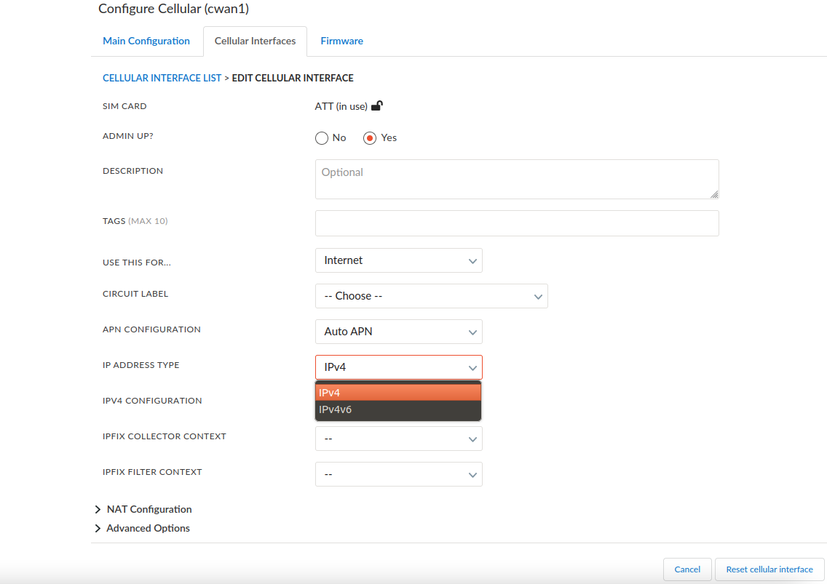This screenshot has height=584, width=827.
Task: Open the Firmware tab
Action: click(341, 41)
